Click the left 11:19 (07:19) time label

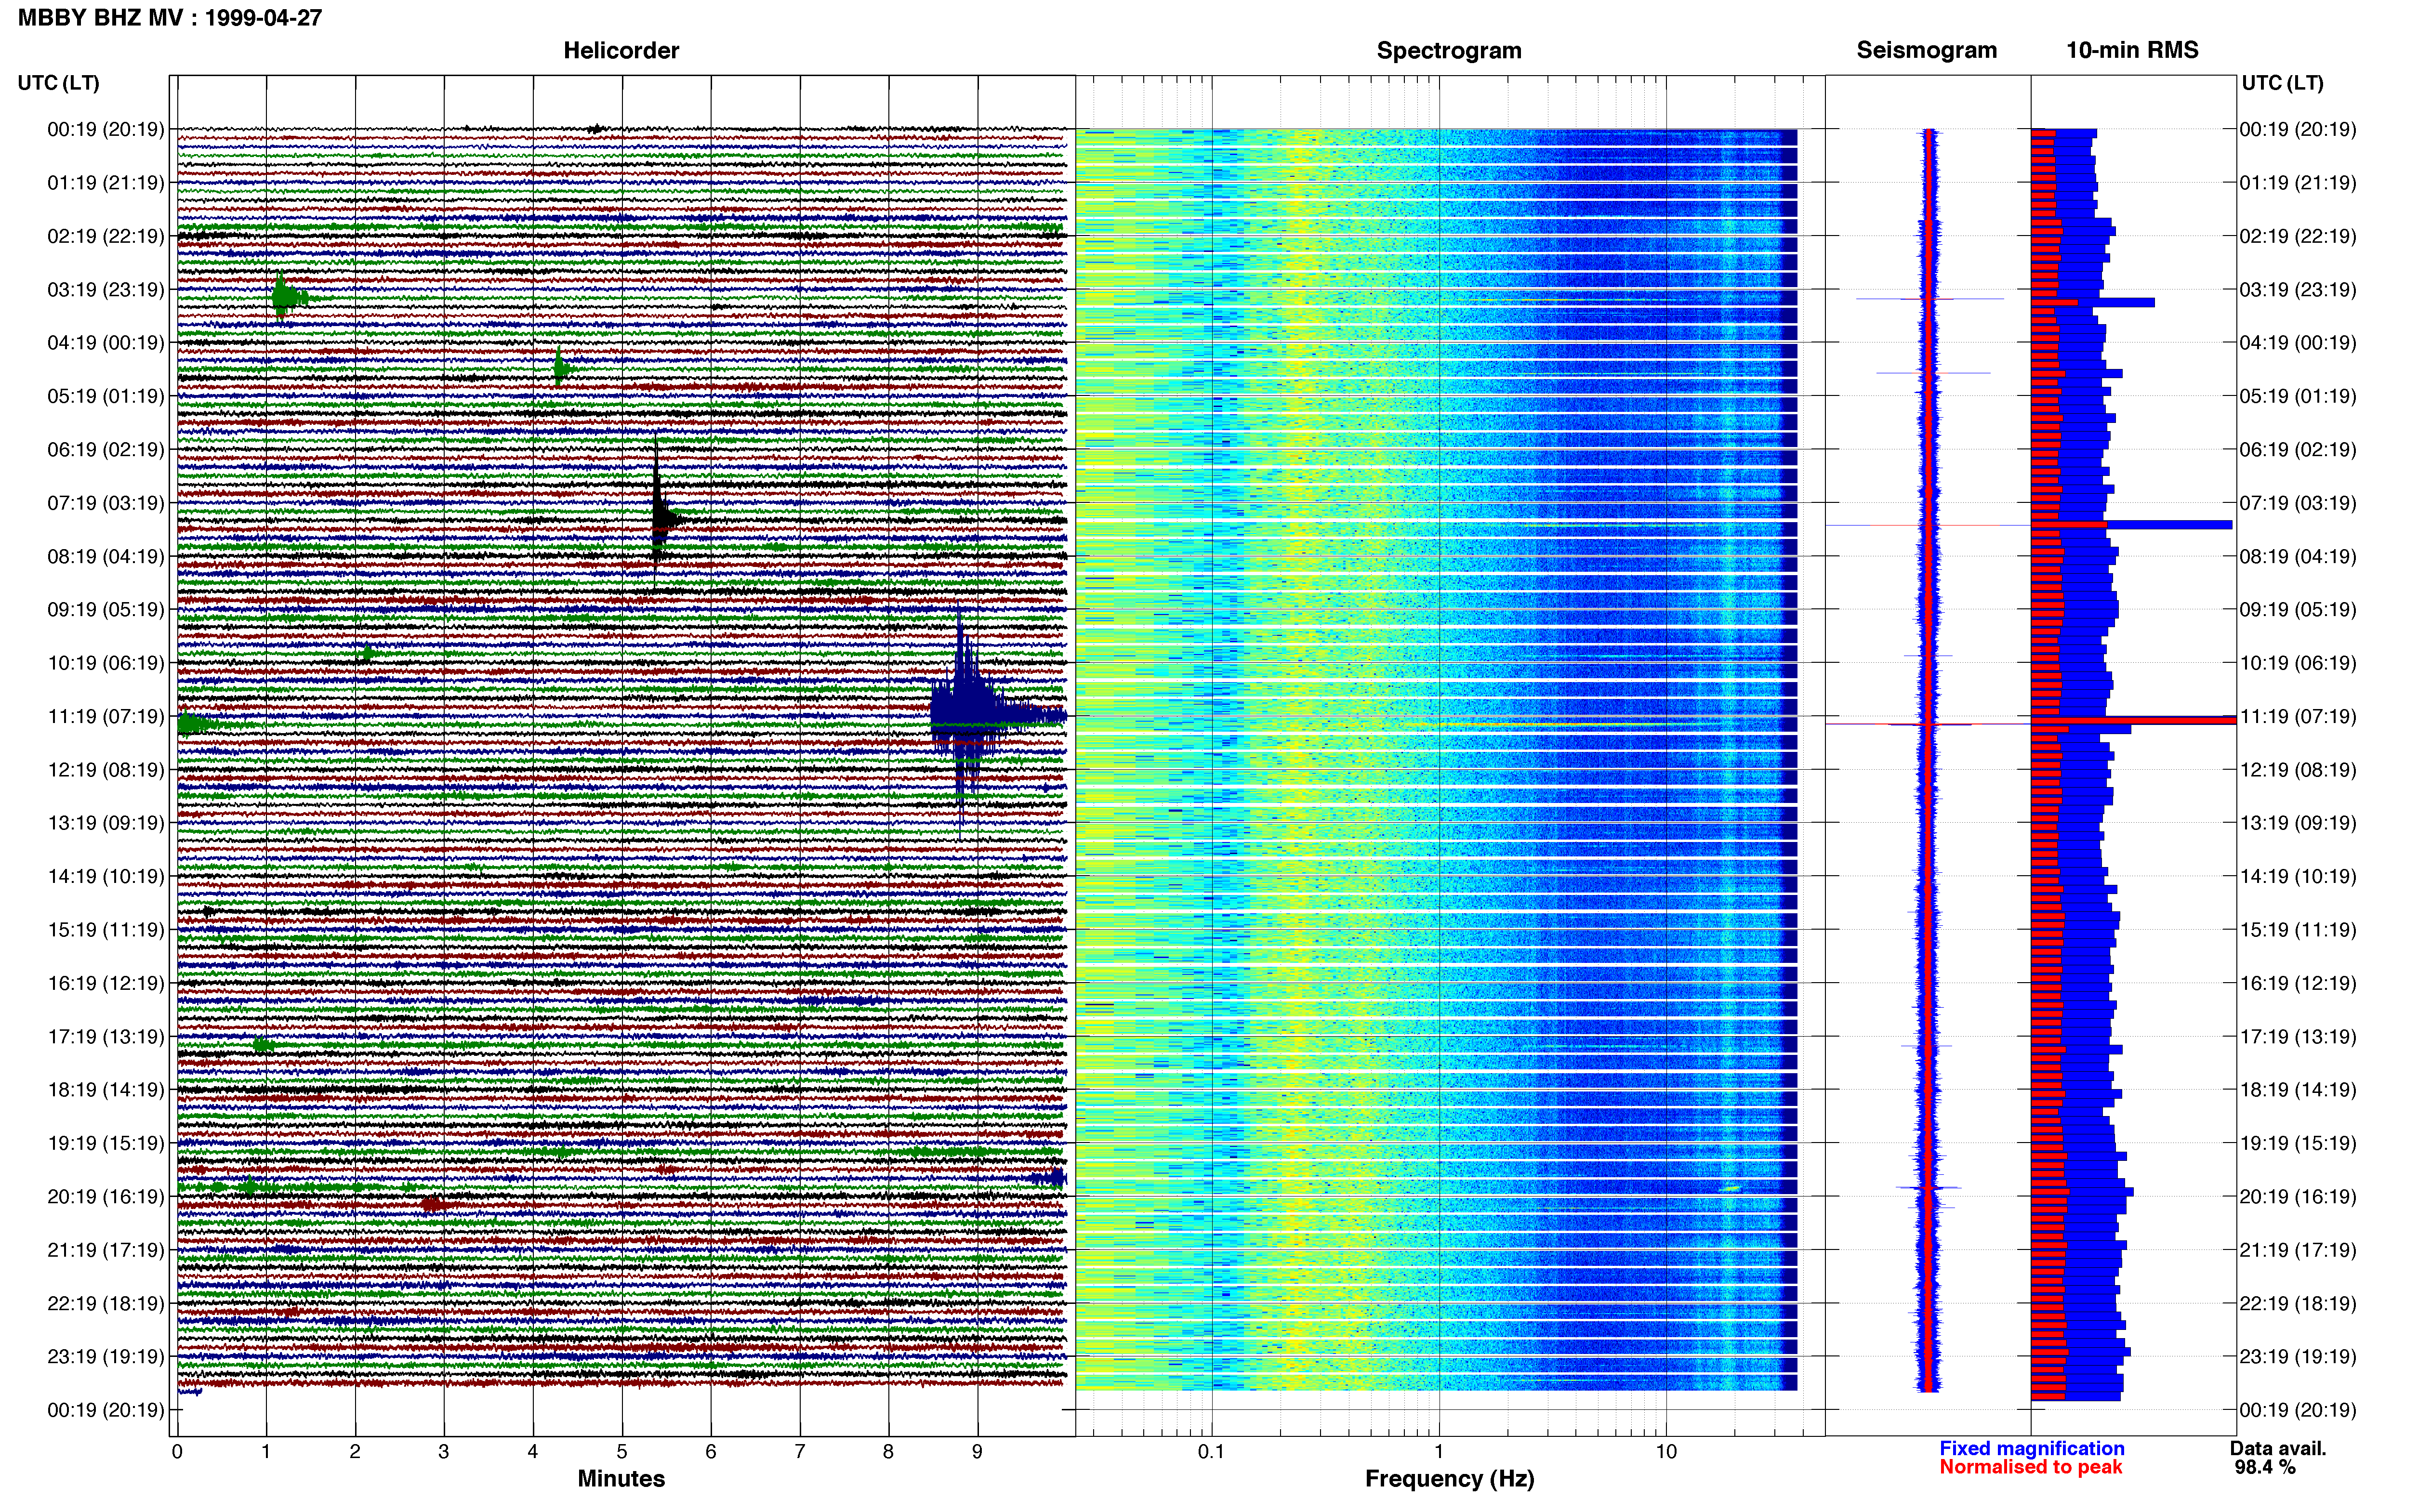click(106, 717)
